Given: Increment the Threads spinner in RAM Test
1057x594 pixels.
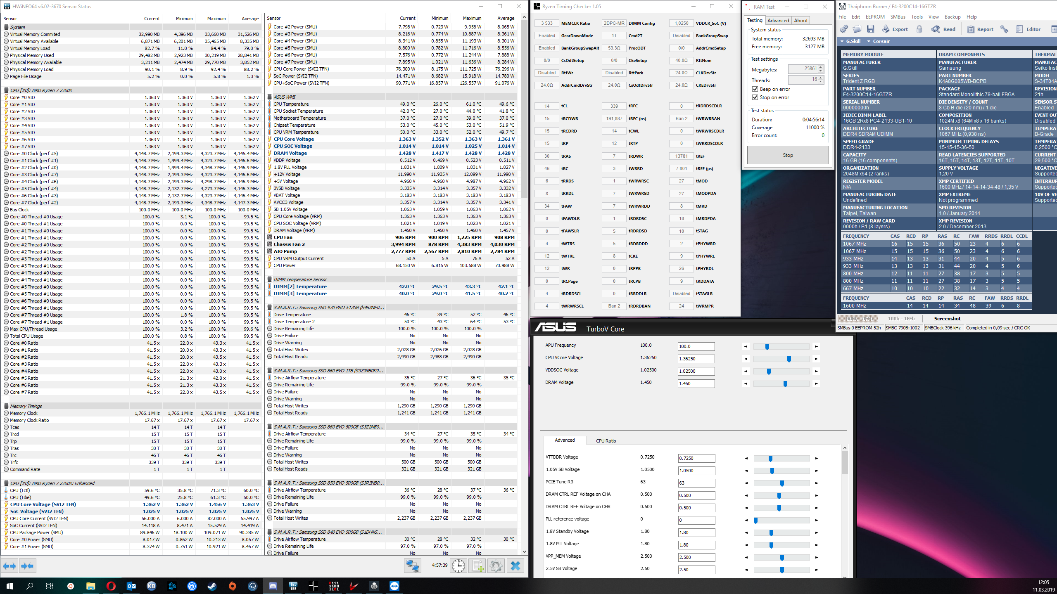Looking at the screenshot, I should [x=821, y=78].
